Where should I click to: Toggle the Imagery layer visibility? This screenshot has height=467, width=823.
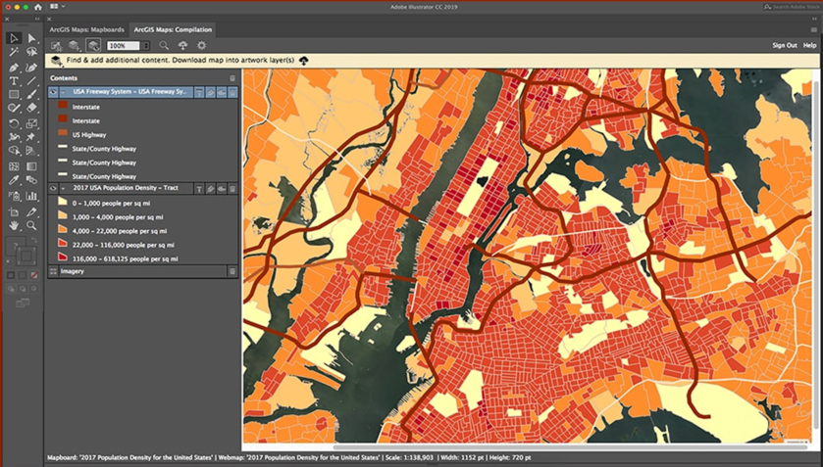click(x=53, y=271)
